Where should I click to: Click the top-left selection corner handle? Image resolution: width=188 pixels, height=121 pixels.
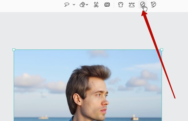(14, 50)
